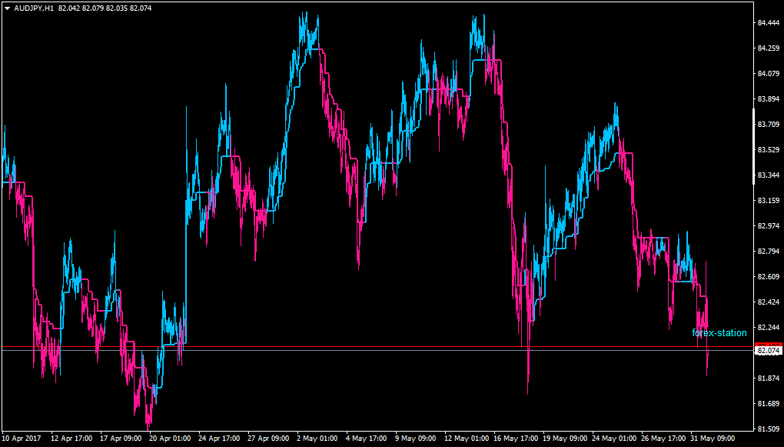Click the 84.444 price scale label
This screenshot has height=447, width=784.
[769, 23]
